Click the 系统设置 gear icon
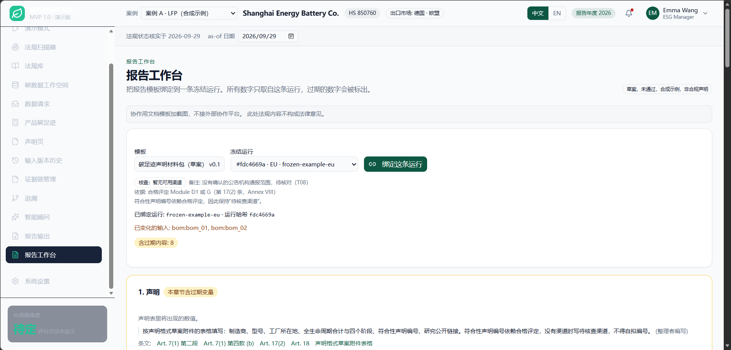731x350 pixels. pyautogui.click(x=15, y=281)
